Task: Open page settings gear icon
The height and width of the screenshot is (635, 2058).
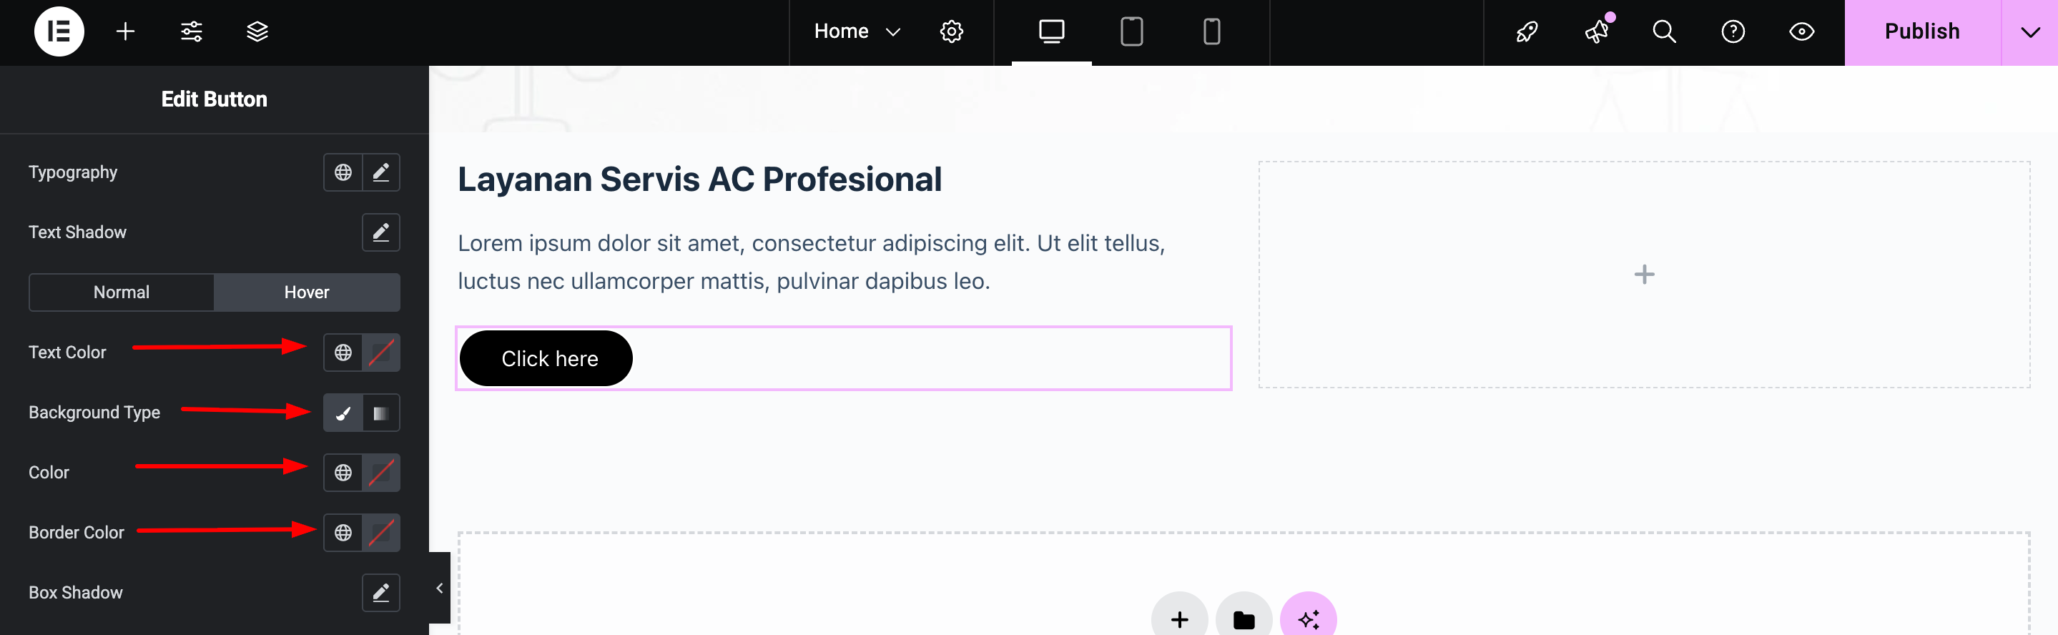Action: [x=952, y=32]
